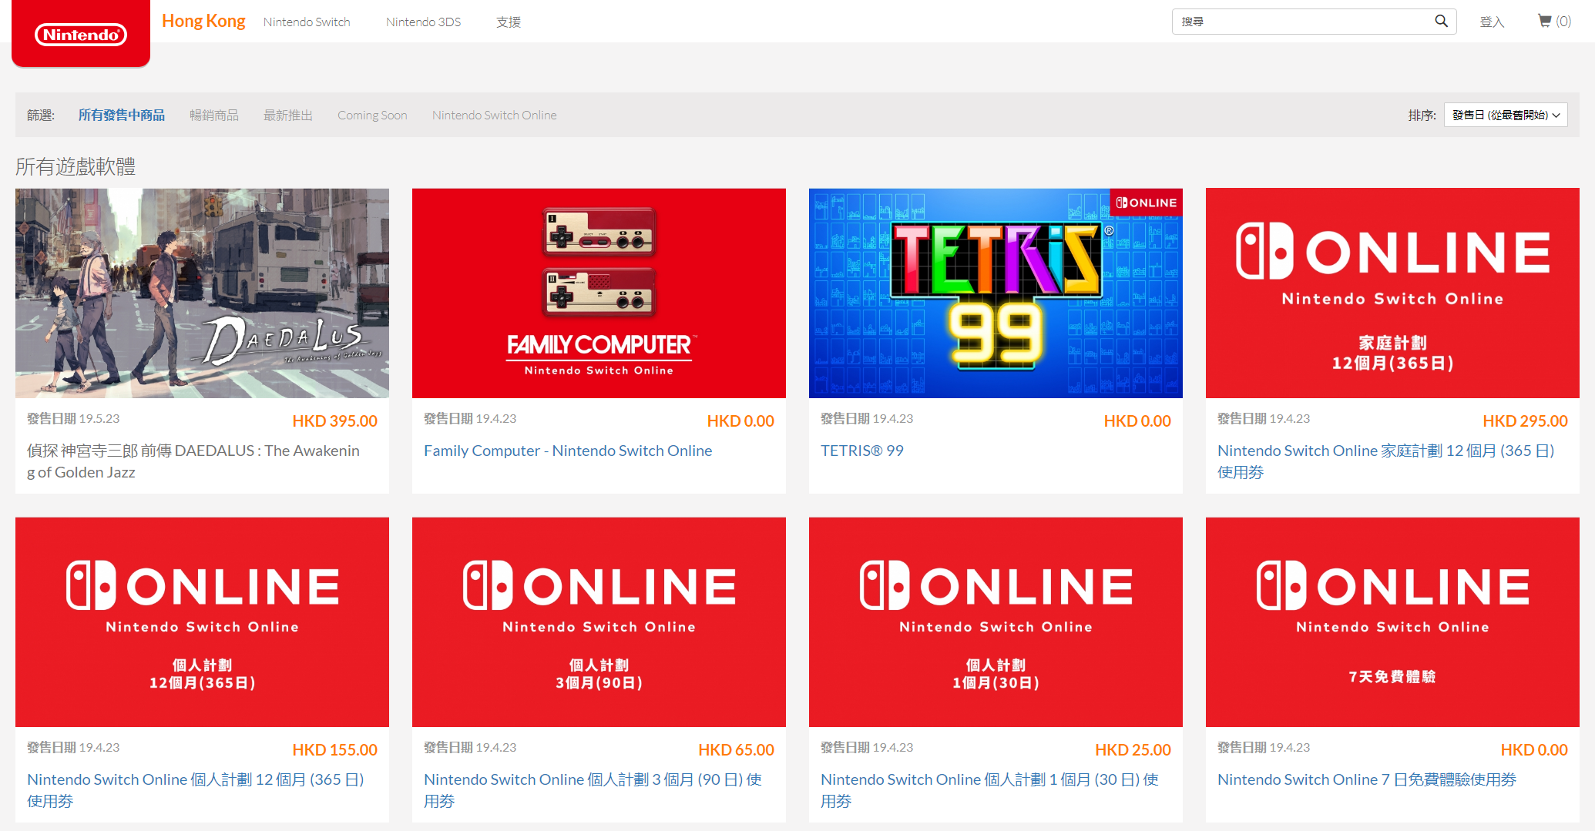Click the HKD 295.00 price
The height and width of the screenshot is (831, 1595).
pos(1525,421)
